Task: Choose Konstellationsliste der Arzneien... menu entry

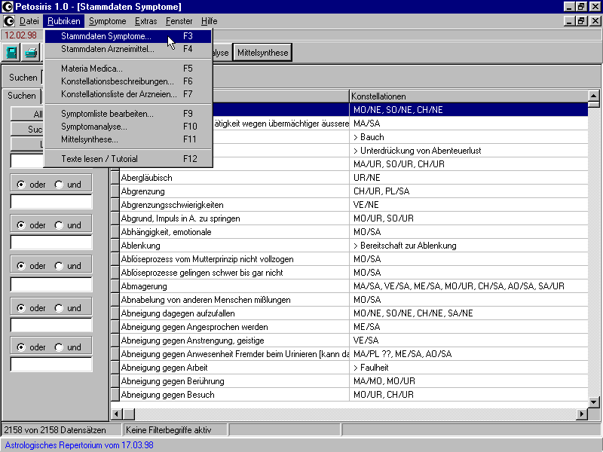Action: [128, 94]
